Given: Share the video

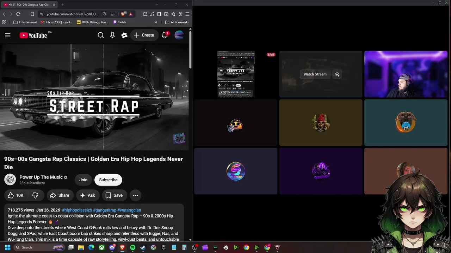Looking at the screenshot, I should click(59, 195).
